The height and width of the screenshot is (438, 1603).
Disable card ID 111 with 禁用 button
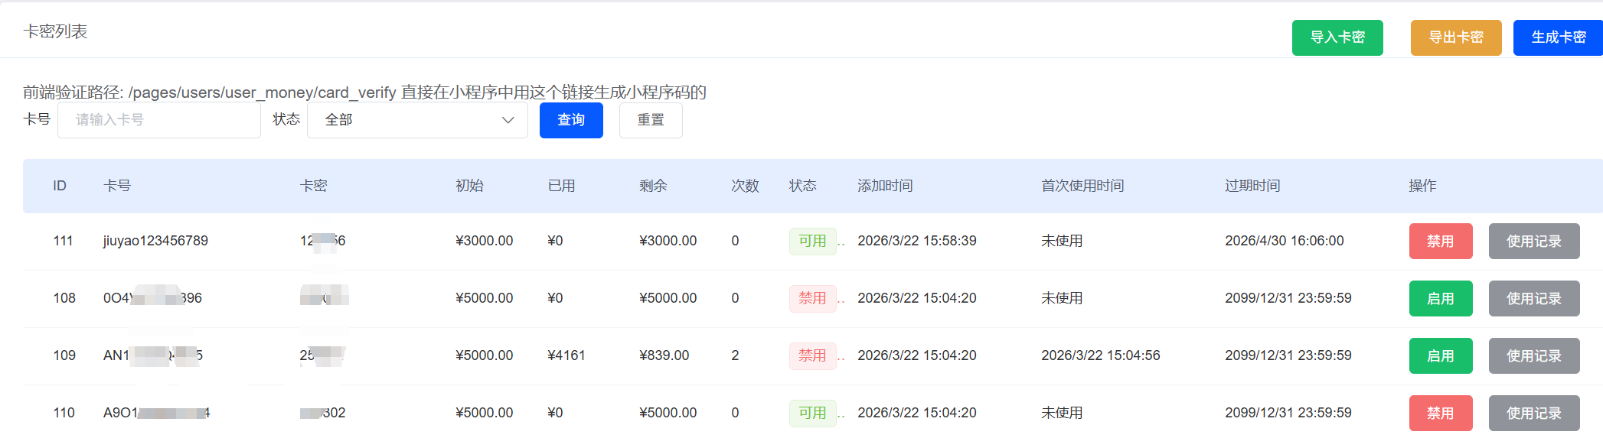1441,242
